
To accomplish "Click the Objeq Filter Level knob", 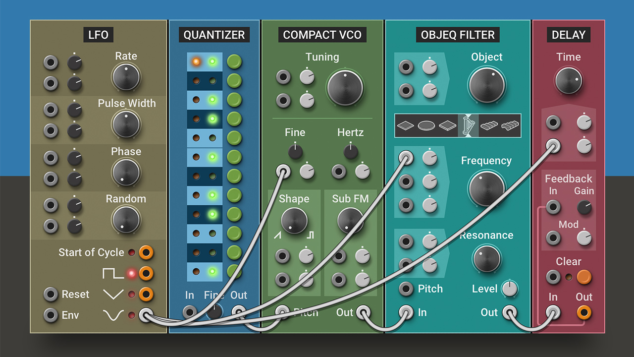I will pyautogui.click(x=509, y=289).
